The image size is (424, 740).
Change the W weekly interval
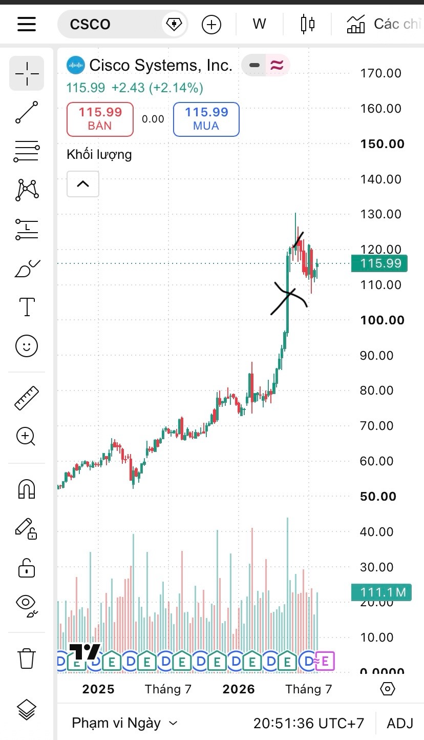click(x=260, y=24)
